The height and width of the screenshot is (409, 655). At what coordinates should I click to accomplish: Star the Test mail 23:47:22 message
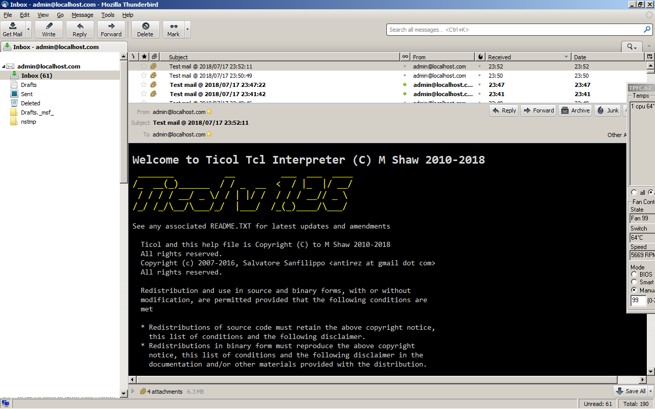(144, 85)
